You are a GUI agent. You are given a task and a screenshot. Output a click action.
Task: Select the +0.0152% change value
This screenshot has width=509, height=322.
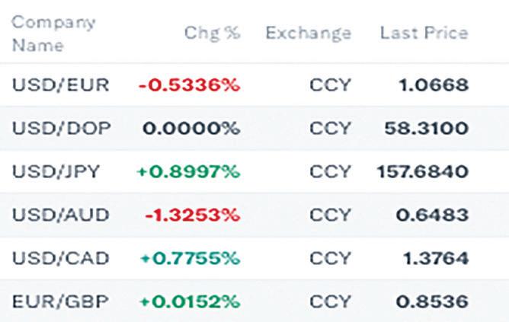tap(190, 301)
